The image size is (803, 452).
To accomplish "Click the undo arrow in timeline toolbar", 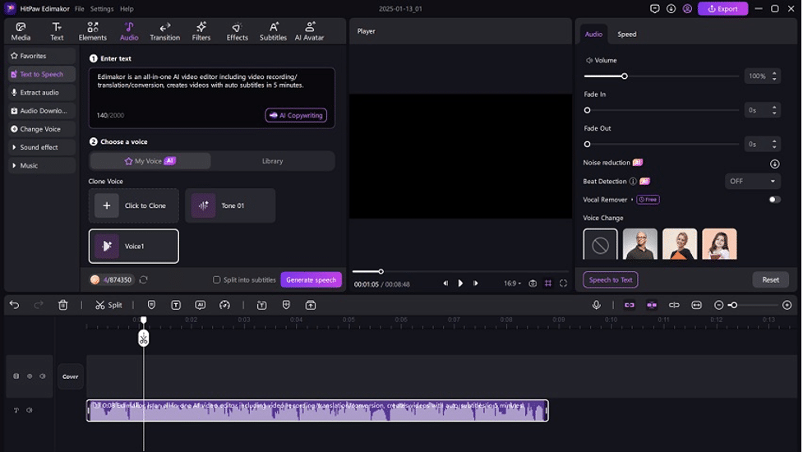I will click(14, 305).
